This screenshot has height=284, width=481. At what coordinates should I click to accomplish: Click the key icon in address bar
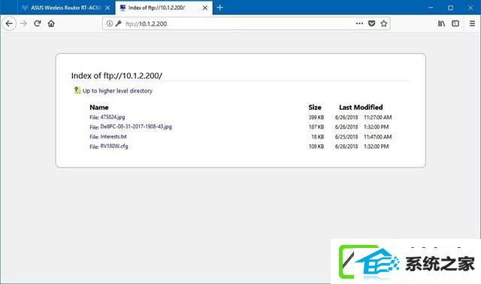(119, 23)
